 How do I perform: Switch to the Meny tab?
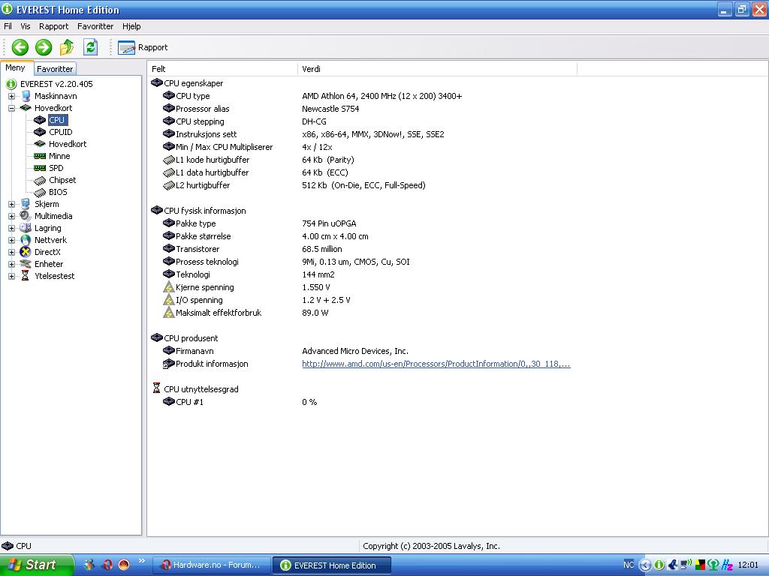(x=16, y=68)
